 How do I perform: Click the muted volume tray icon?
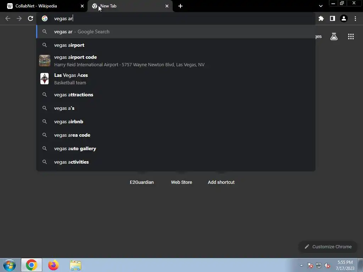click(x=327, y=265)
